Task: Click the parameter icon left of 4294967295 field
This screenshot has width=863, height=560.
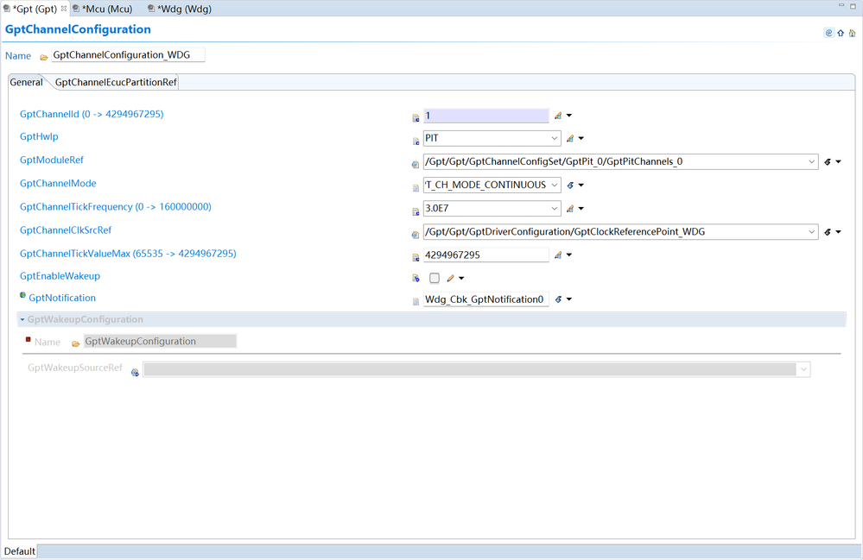Action: click(x=416, y=257)
